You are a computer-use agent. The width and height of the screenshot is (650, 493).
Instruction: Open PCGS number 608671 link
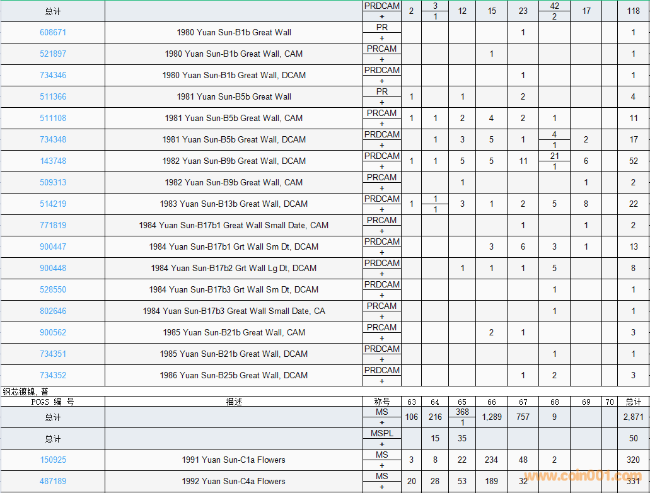point(53,32)
